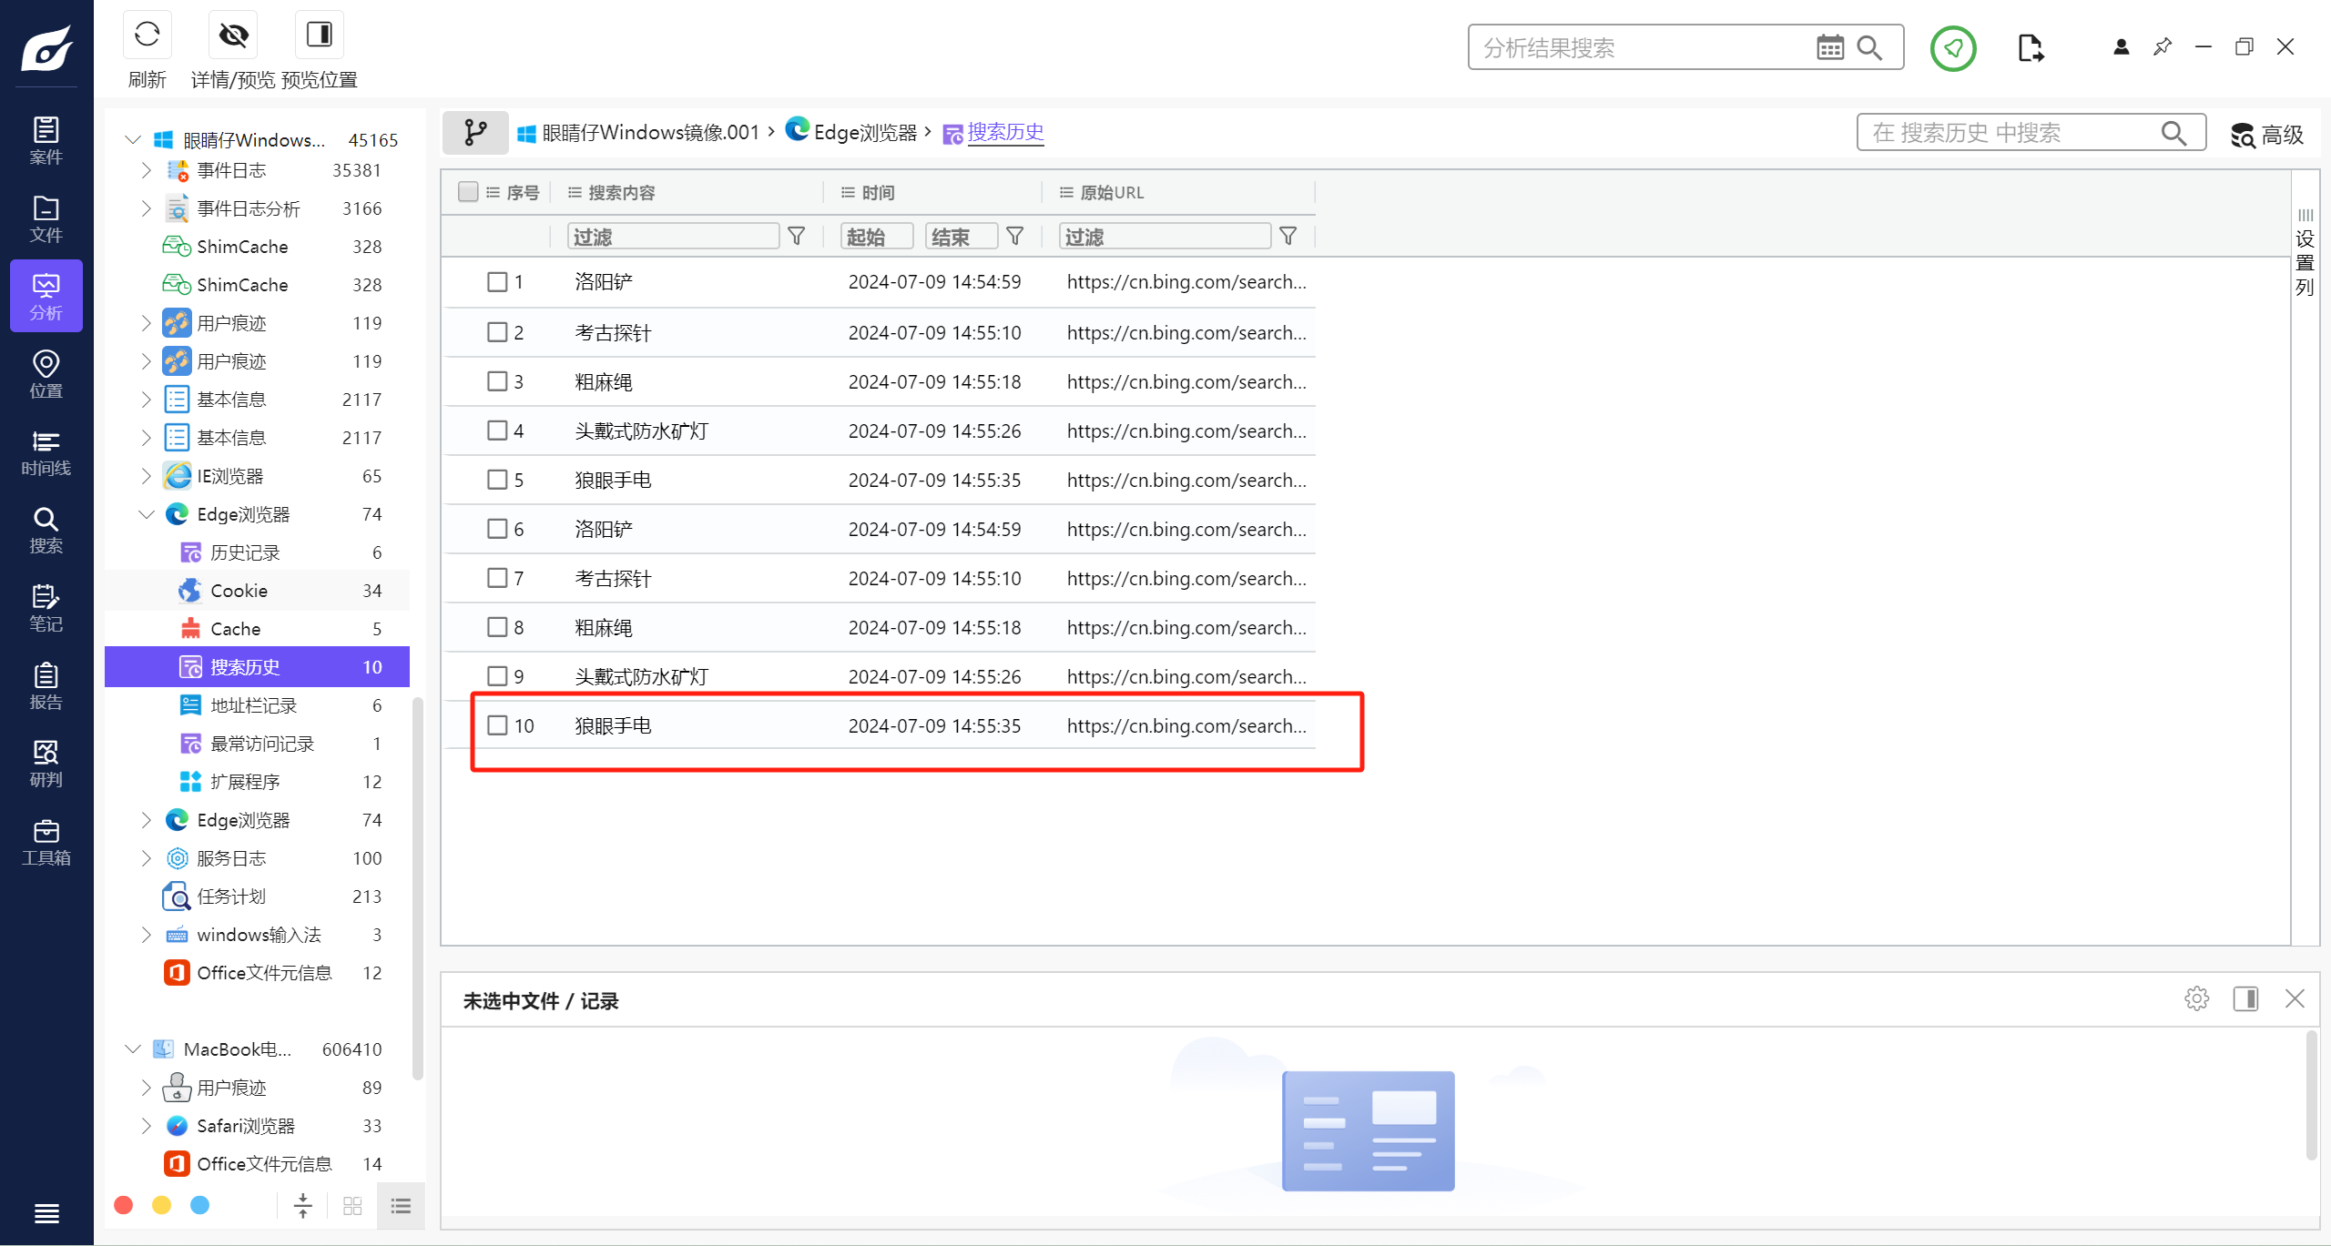
Task: Check the checkbox for row 1 洛阳铲
Action: (x=497, y=282)
